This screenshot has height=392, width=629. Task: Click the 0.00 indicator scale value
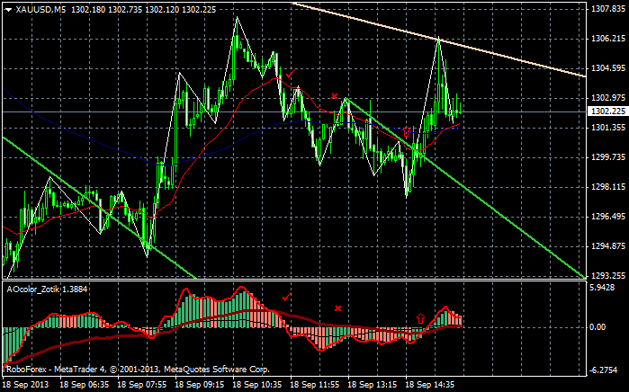click(598, 327)
